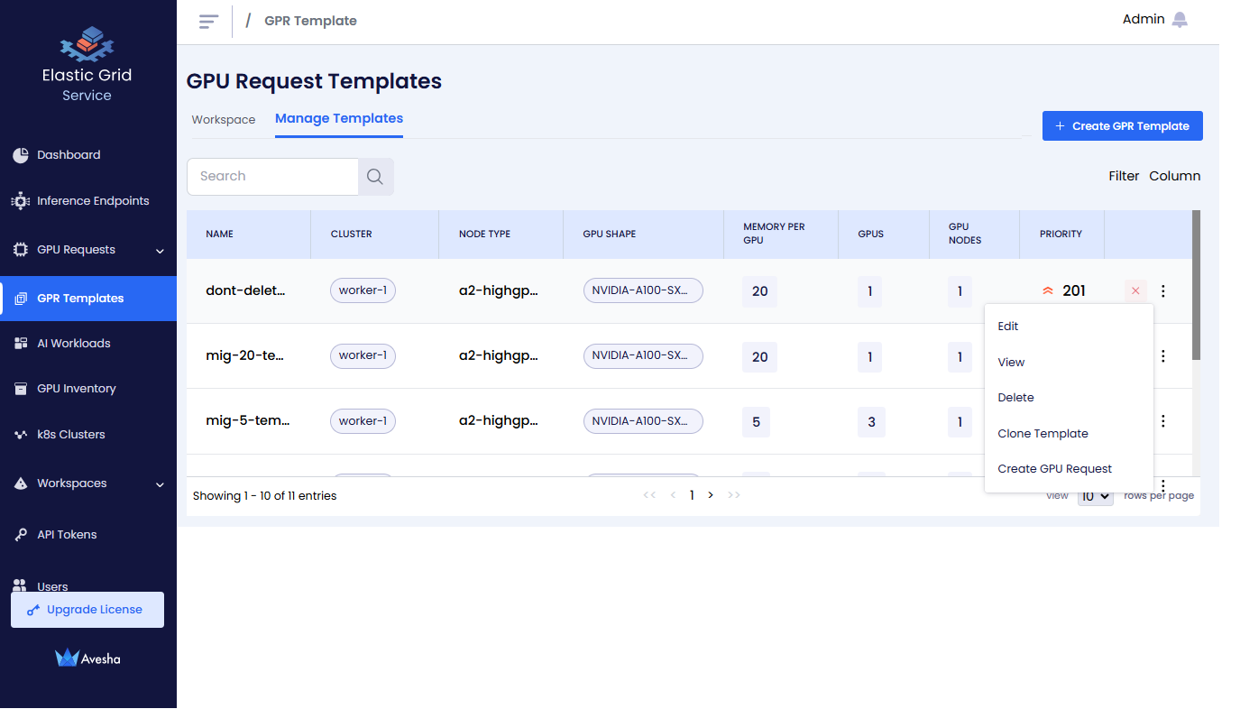The image size is (1240, 709).
Task: Click the Upgrade License button
Action: 87,610
